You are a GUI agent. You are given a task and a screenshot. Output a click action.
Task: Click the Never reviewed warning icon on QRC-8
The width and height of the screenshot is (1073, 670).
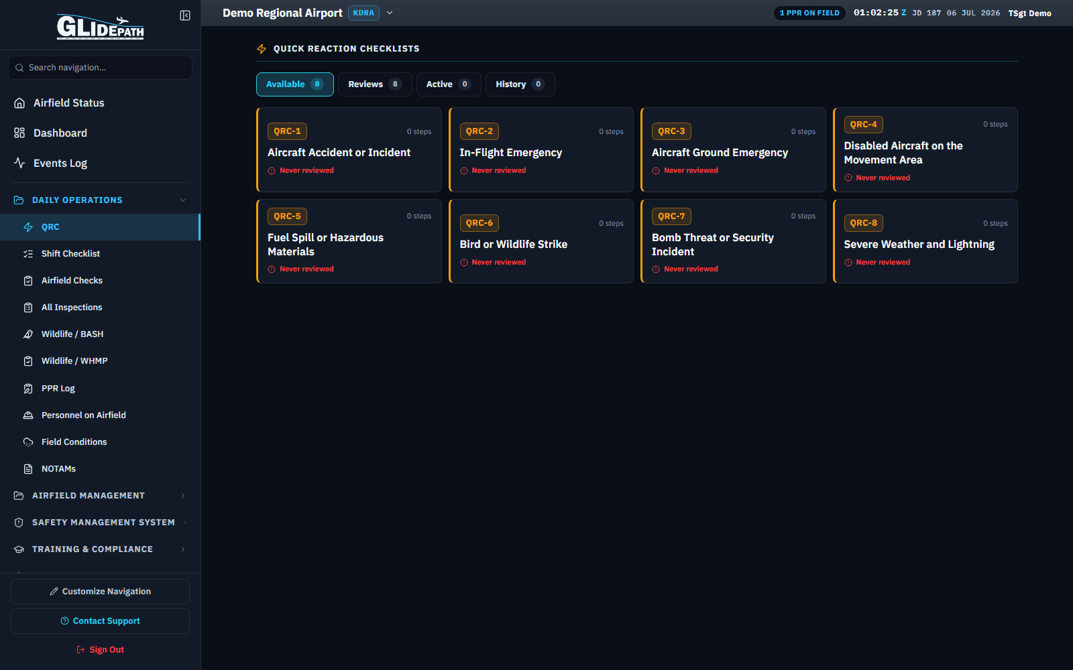coord(848,263)
